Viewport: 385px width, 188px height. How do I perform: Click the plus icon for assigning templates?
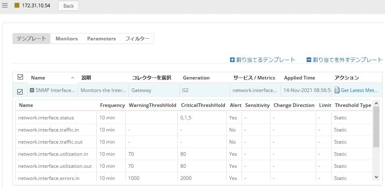pyautogui.click(x=232, y=60)
